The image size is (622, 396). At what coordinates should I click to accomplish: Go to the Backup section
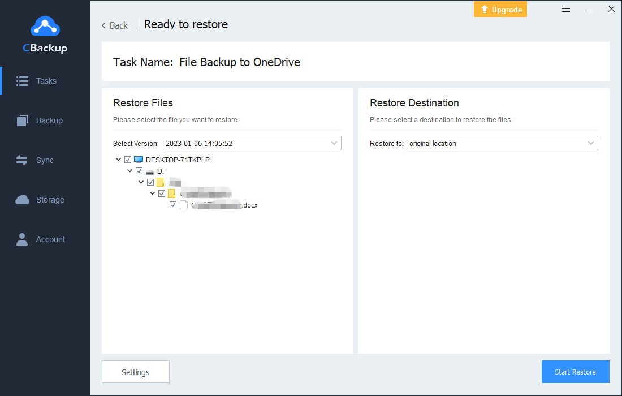pos(45,120)
